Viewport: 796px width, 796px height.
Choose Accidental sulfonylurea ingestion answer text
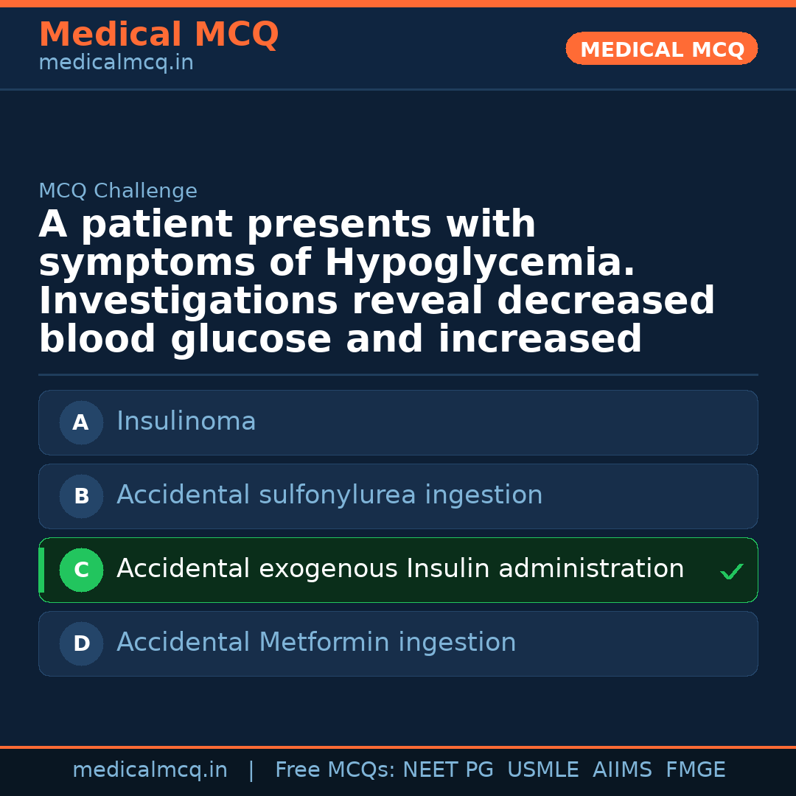coord(329,495)
